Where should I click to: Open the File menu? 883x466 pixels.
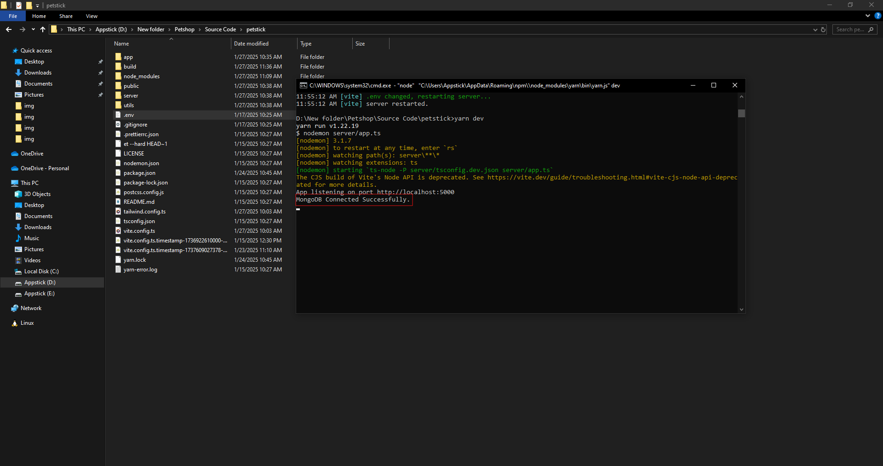point(13,16)
